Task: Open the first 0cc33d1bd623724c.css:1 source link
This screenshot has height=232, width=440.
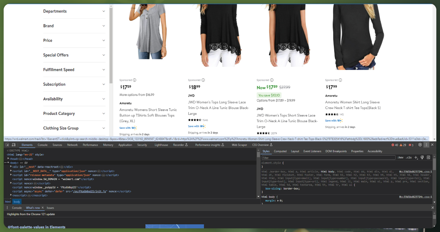Action: (415, 171)
